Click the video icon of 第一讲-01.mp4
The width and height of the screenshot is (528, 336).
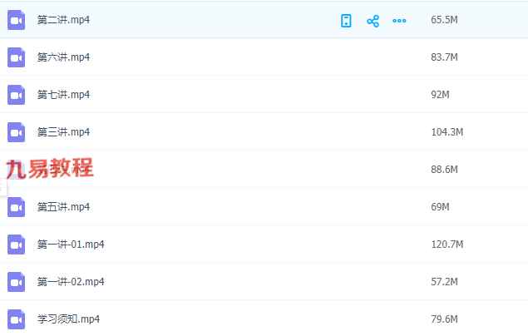click(x=16, y=245)
